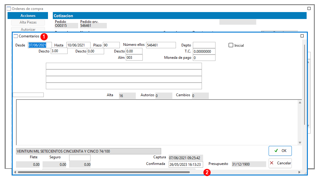Click the text area scroll down arrow
This screenshot has height=180, width=319.
300,143
